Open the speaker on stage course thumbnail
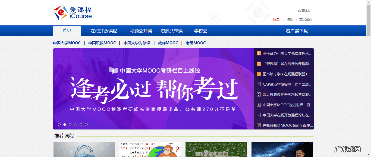This screenshot has height=157, width=371. pos(282,150)
